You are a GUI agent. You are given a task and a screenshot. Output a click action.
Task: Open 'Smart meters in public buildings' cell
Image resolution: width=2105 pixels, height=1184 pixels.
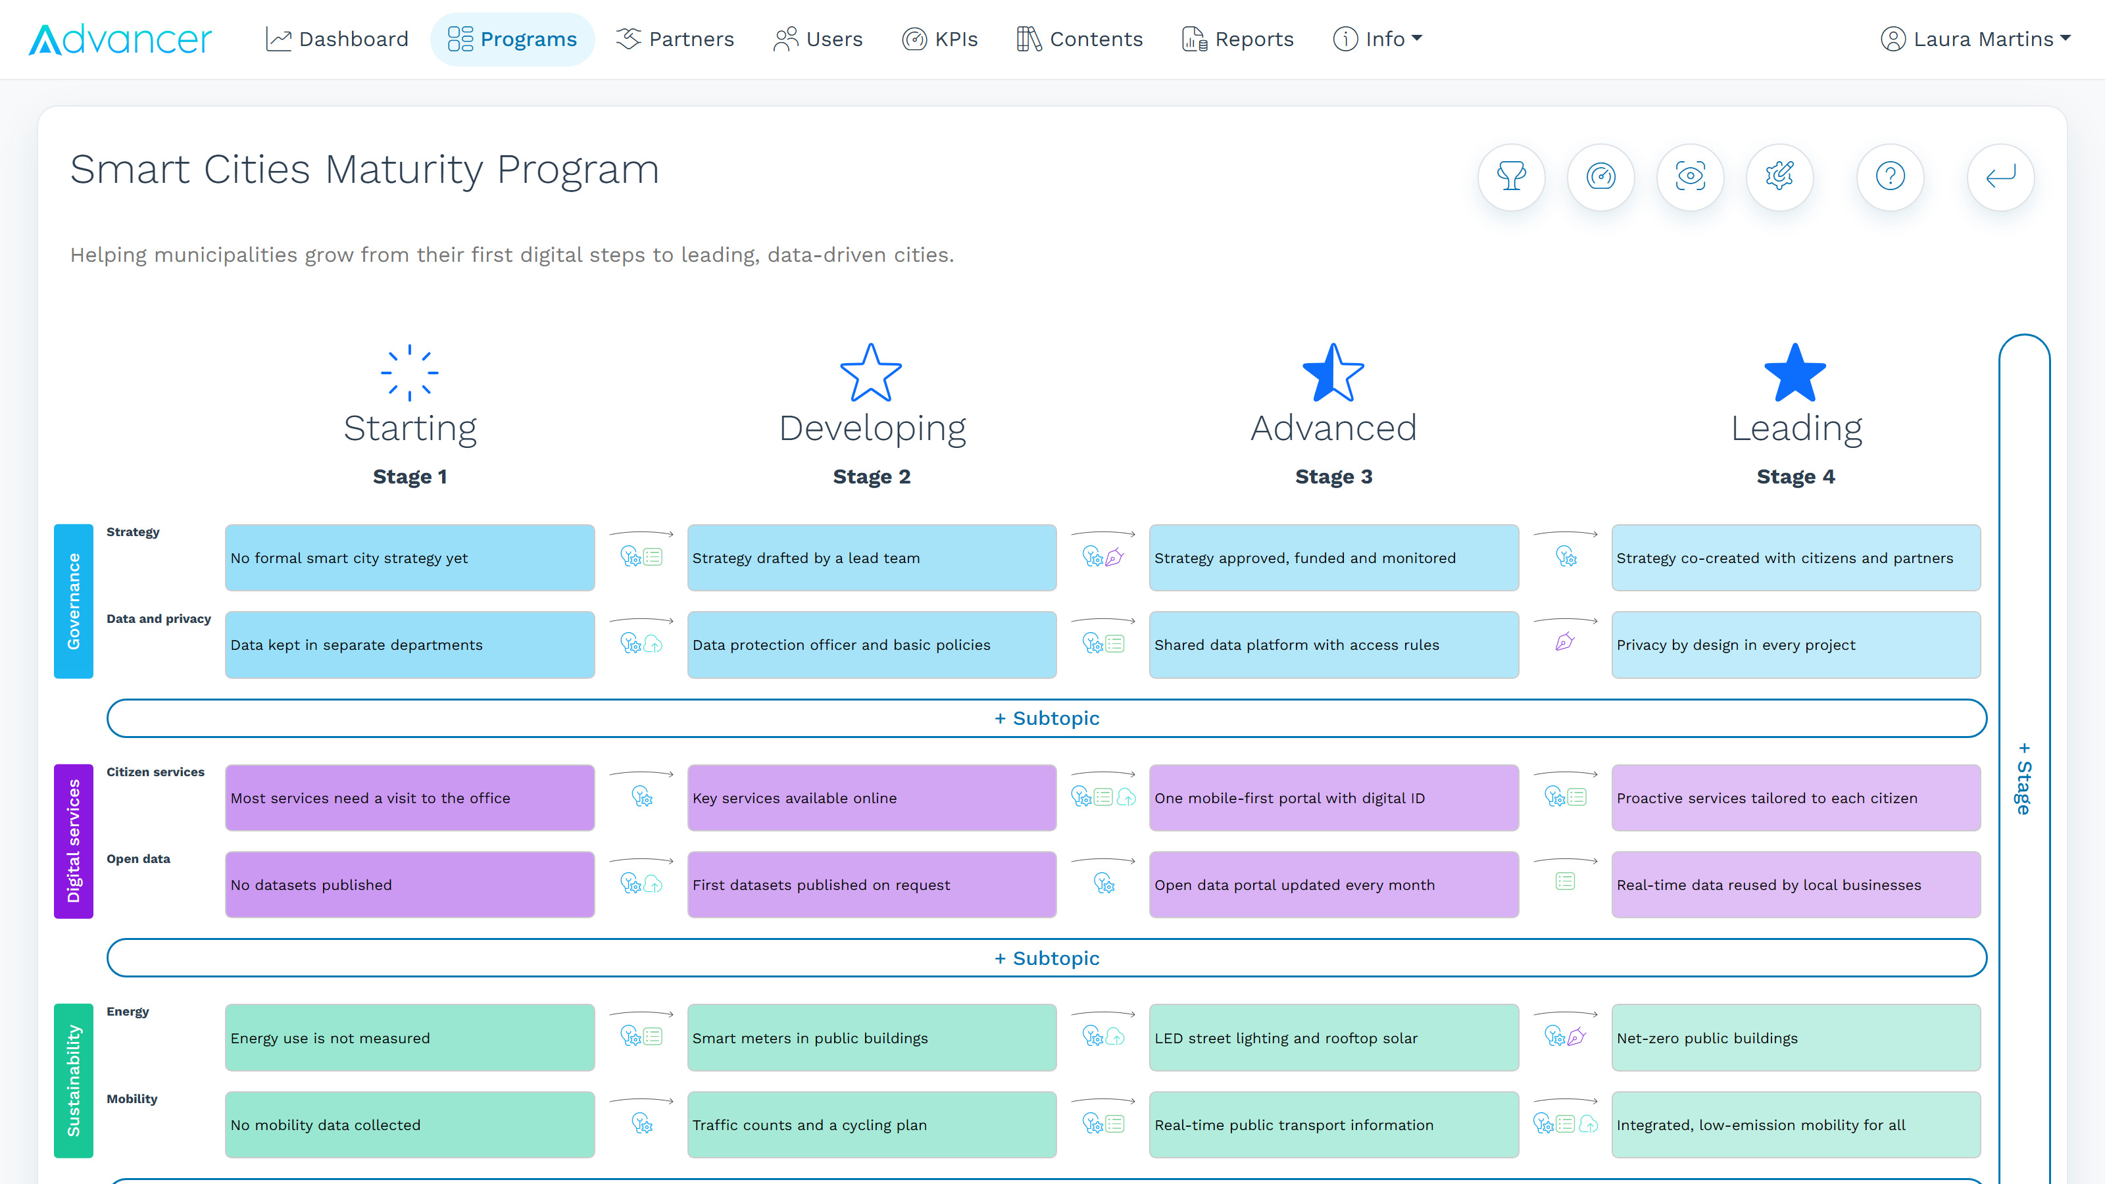click(x=872, y=1038)
